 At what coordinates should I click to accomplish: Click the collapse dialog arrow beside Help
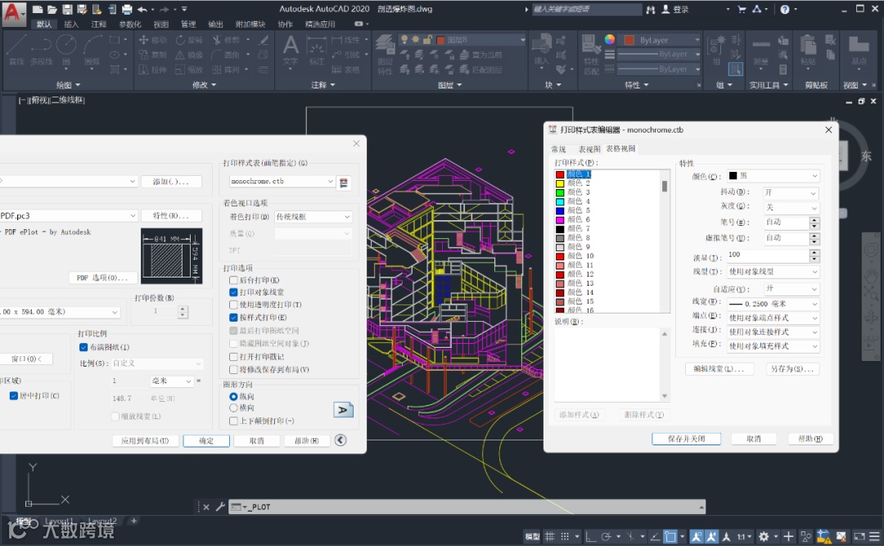pos(341,440)
